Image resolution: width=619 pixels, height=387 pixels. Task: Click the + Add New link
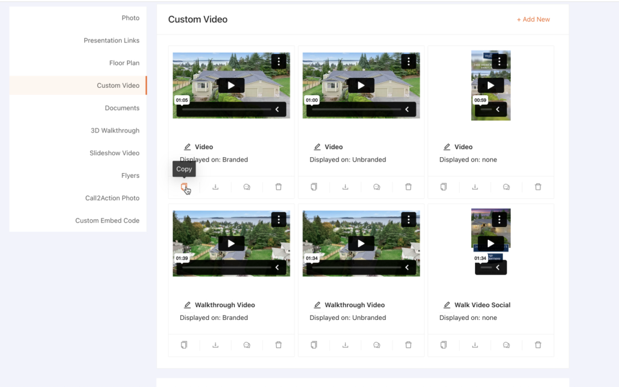(534, 19)
